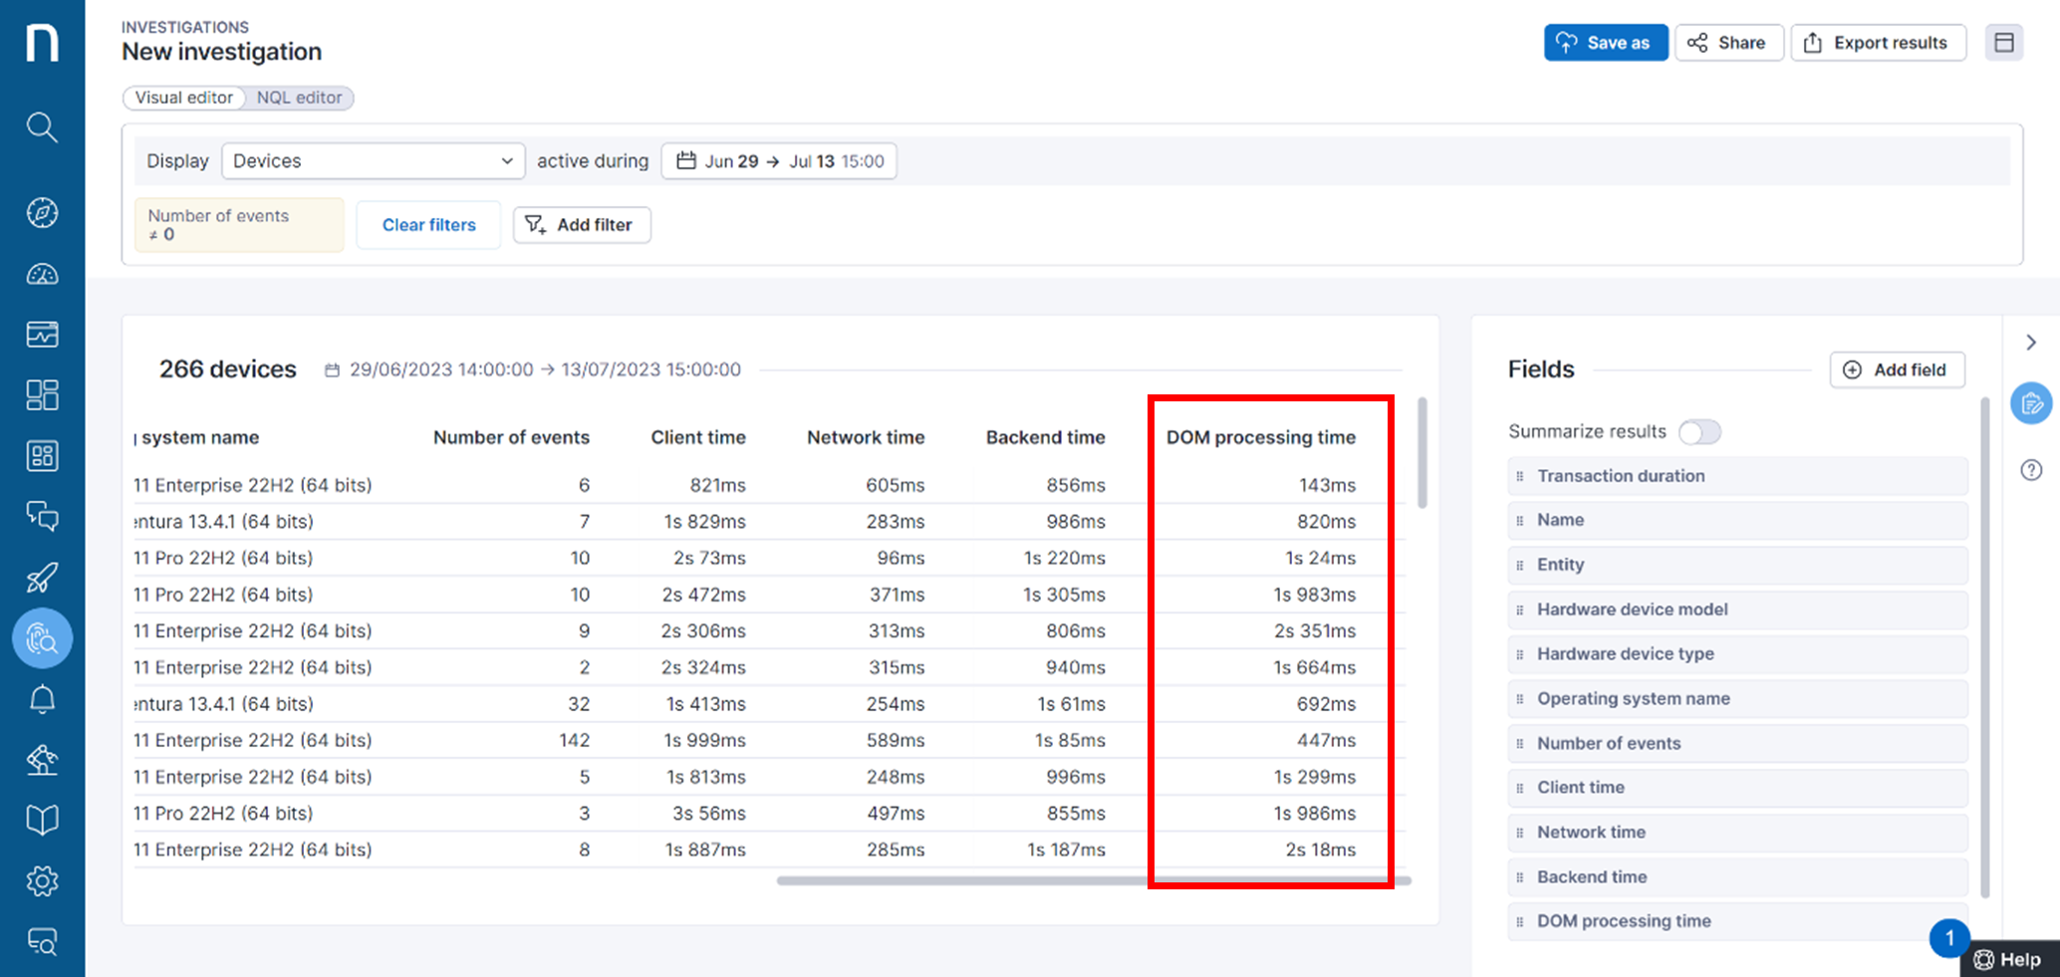
Task: Enable the Summarize results switch
Action: point(1699,431)
